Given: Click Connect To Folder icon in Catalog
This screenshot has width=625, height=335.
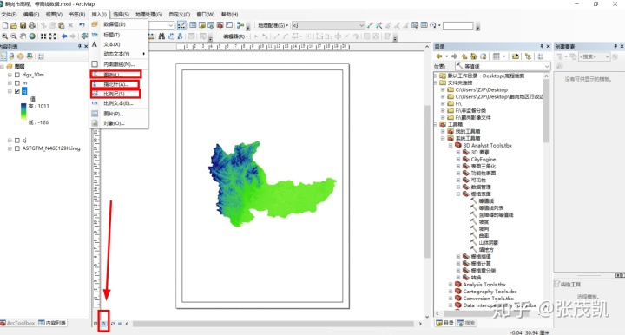Looking at the screenshot, I should pyautogui.click(x=516, y=56).
